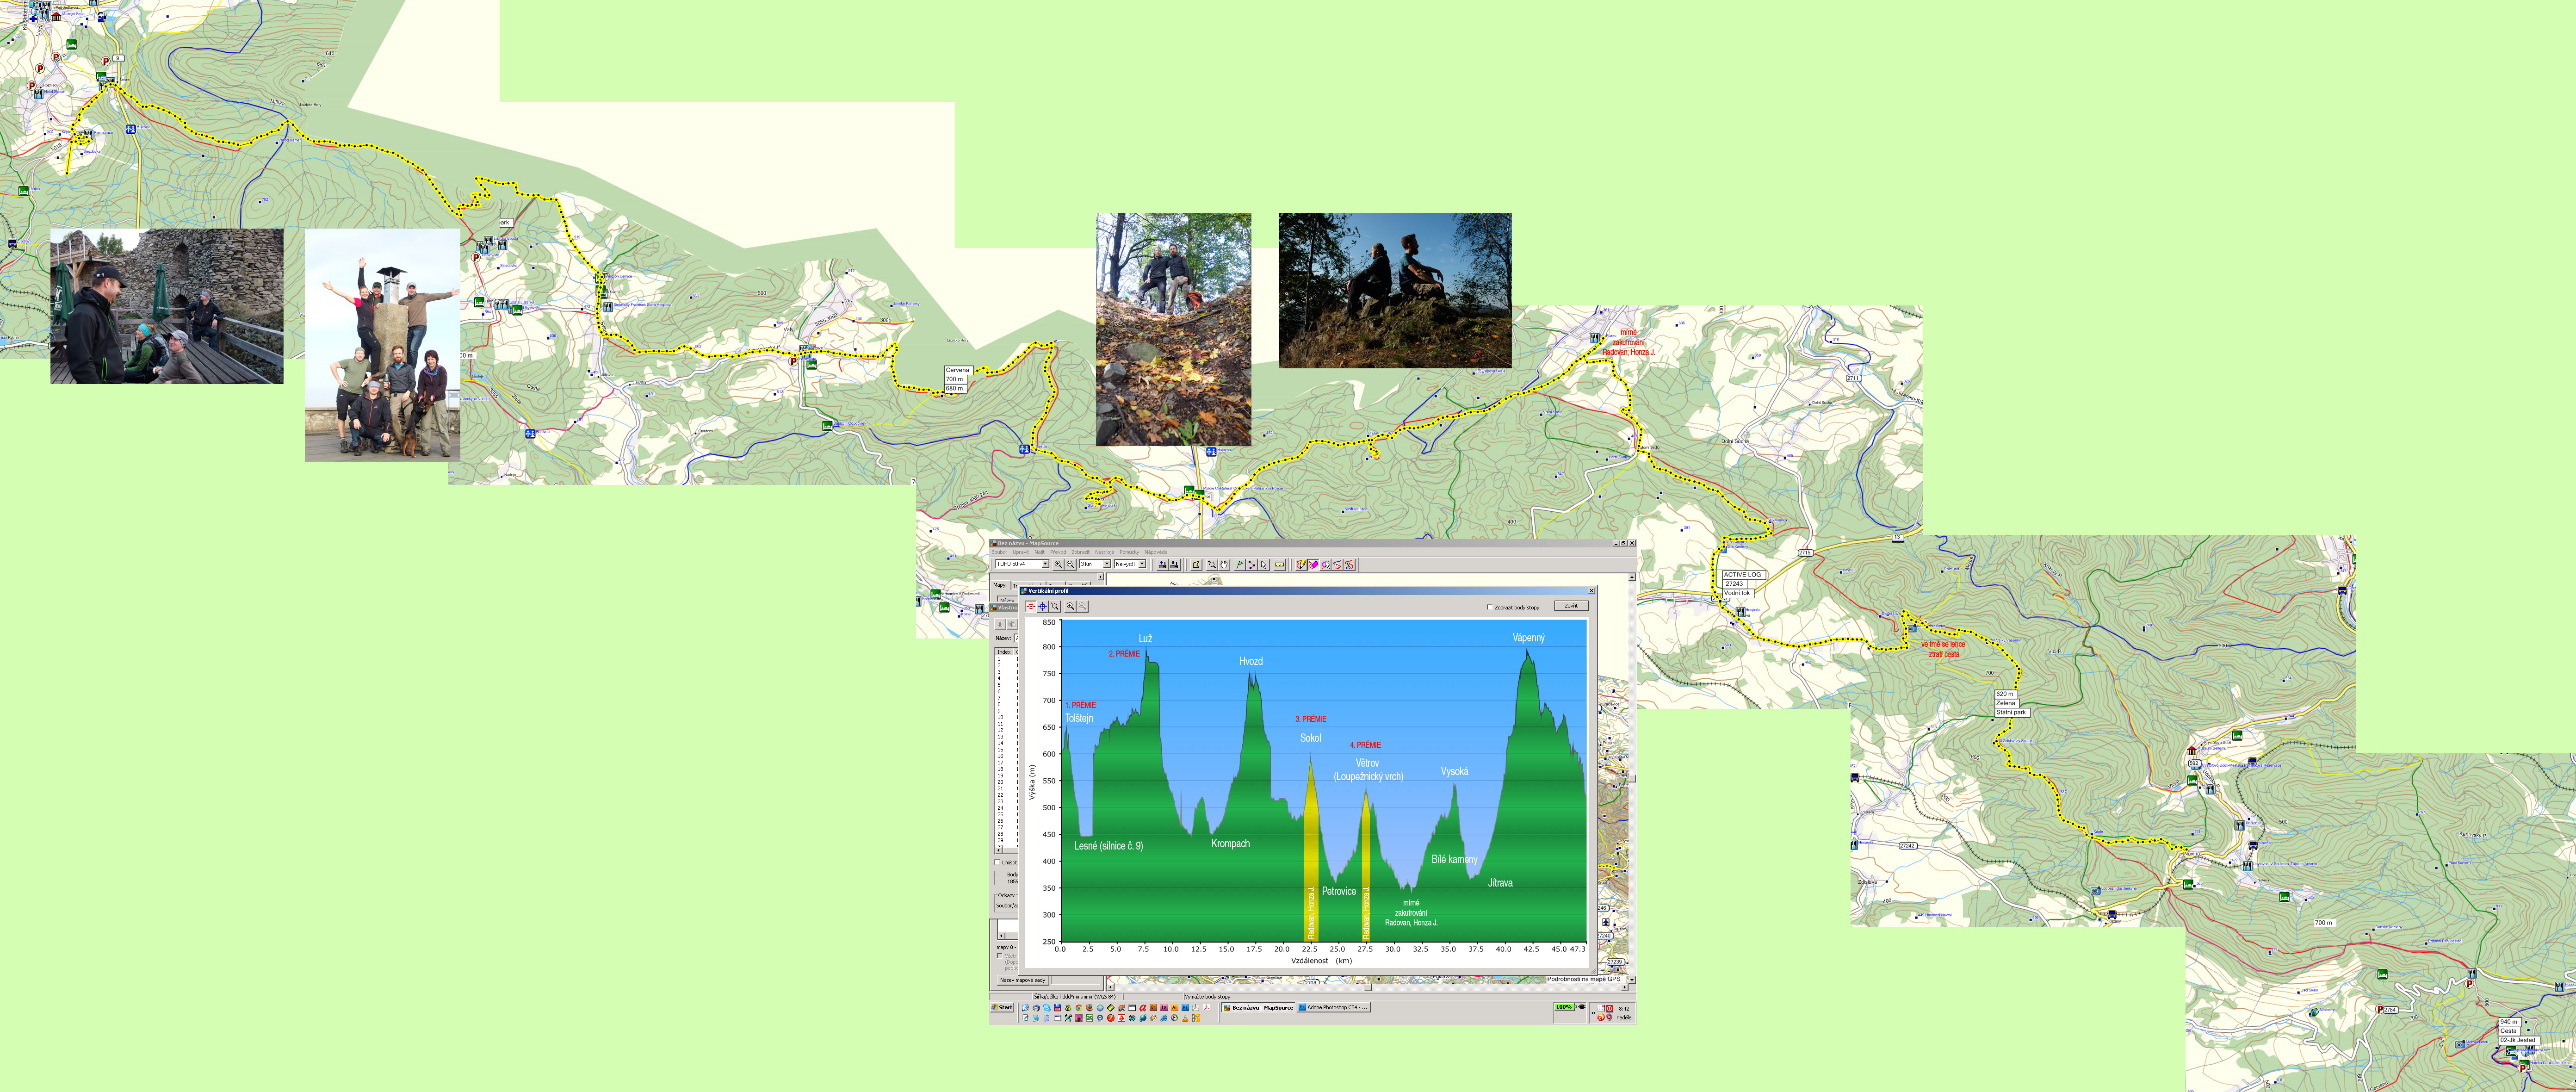Collapse the left side panel arrow
Screen dimensions: 2576x1092
pyautogui.click(x=1101, y=577)
